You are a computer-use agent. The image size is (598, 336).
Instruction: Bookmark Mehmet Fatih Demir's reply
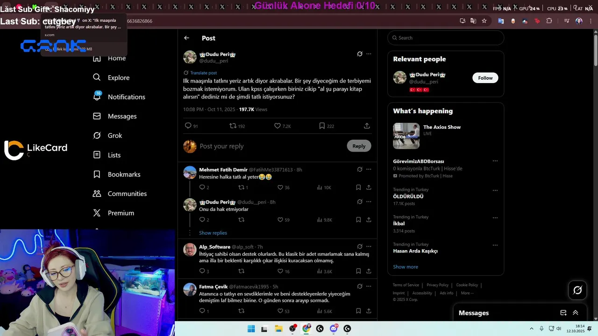pos(358,187)
